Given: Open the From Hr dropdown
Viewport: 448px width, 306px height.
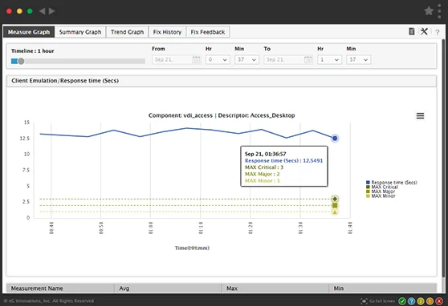Looking at the screenshot, I should click(218, 59).
